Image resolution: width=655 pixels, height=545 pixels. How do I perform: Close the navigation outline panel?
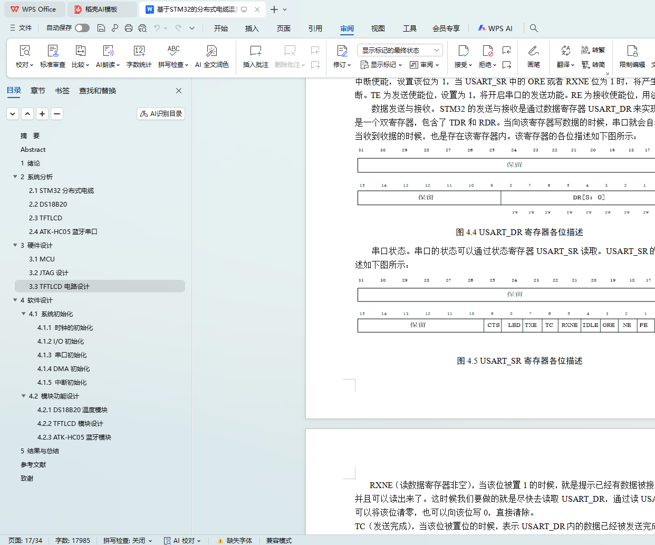[179, 91]
